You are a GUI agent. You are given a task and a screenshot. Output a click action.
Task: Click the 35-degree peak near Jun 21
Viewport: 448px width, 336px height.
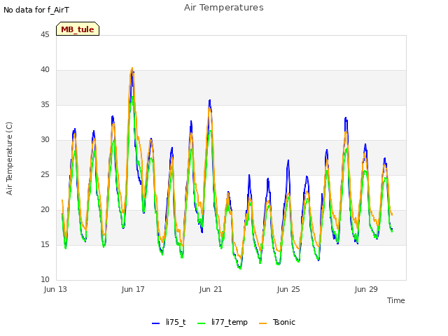point(210,101)
